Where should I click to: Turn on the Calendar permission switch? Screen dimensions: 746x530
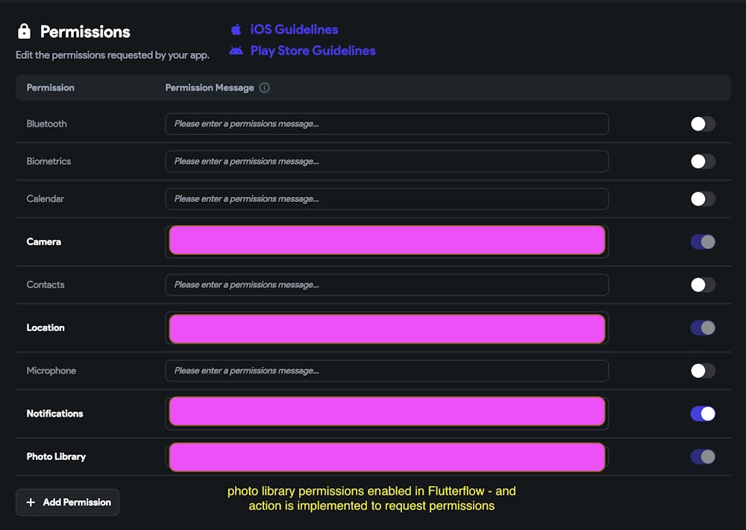pos(702,199)
